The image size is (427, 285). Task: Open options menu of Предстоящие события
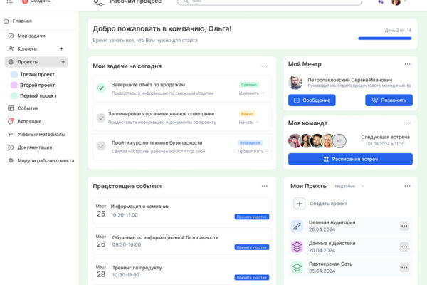[265, 186]
